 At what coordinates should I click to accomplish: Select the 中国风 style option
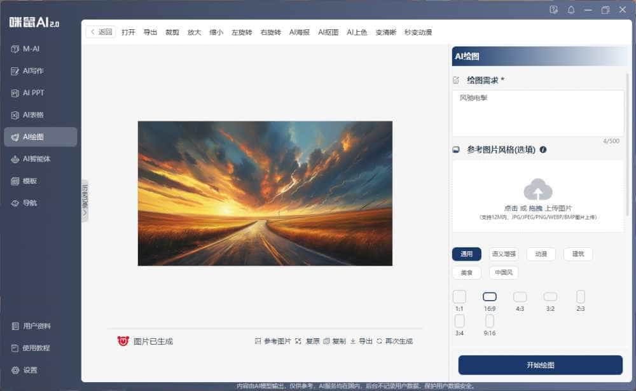click(x=502, y=272)
